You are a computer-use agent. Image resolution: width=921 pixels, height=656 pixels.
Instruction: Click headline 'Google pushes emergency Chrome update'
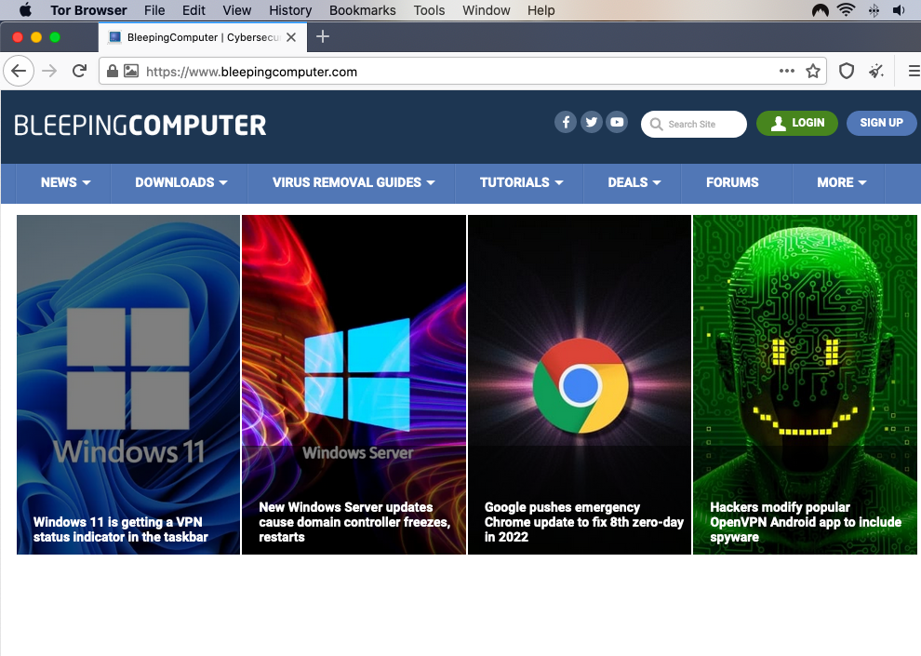point(584,522)
